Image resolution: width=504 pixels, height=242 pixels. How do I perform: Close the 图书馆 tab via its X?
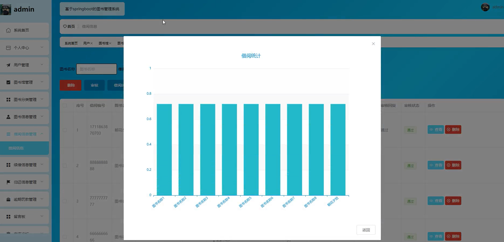pos(110,43)
